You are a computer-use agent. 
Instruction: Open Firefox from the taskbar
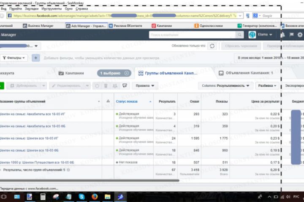point(95,197)
